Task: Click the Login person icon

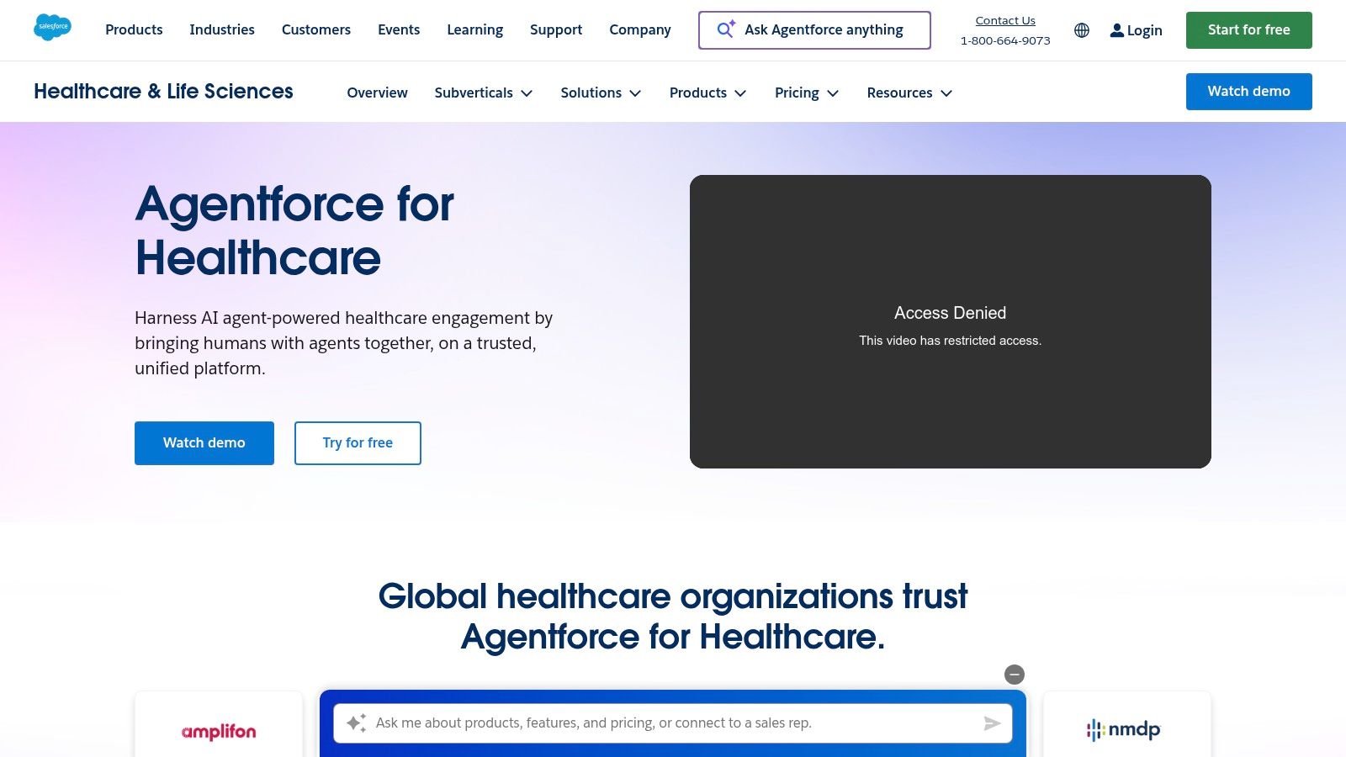Action: tap(1116, 30)
